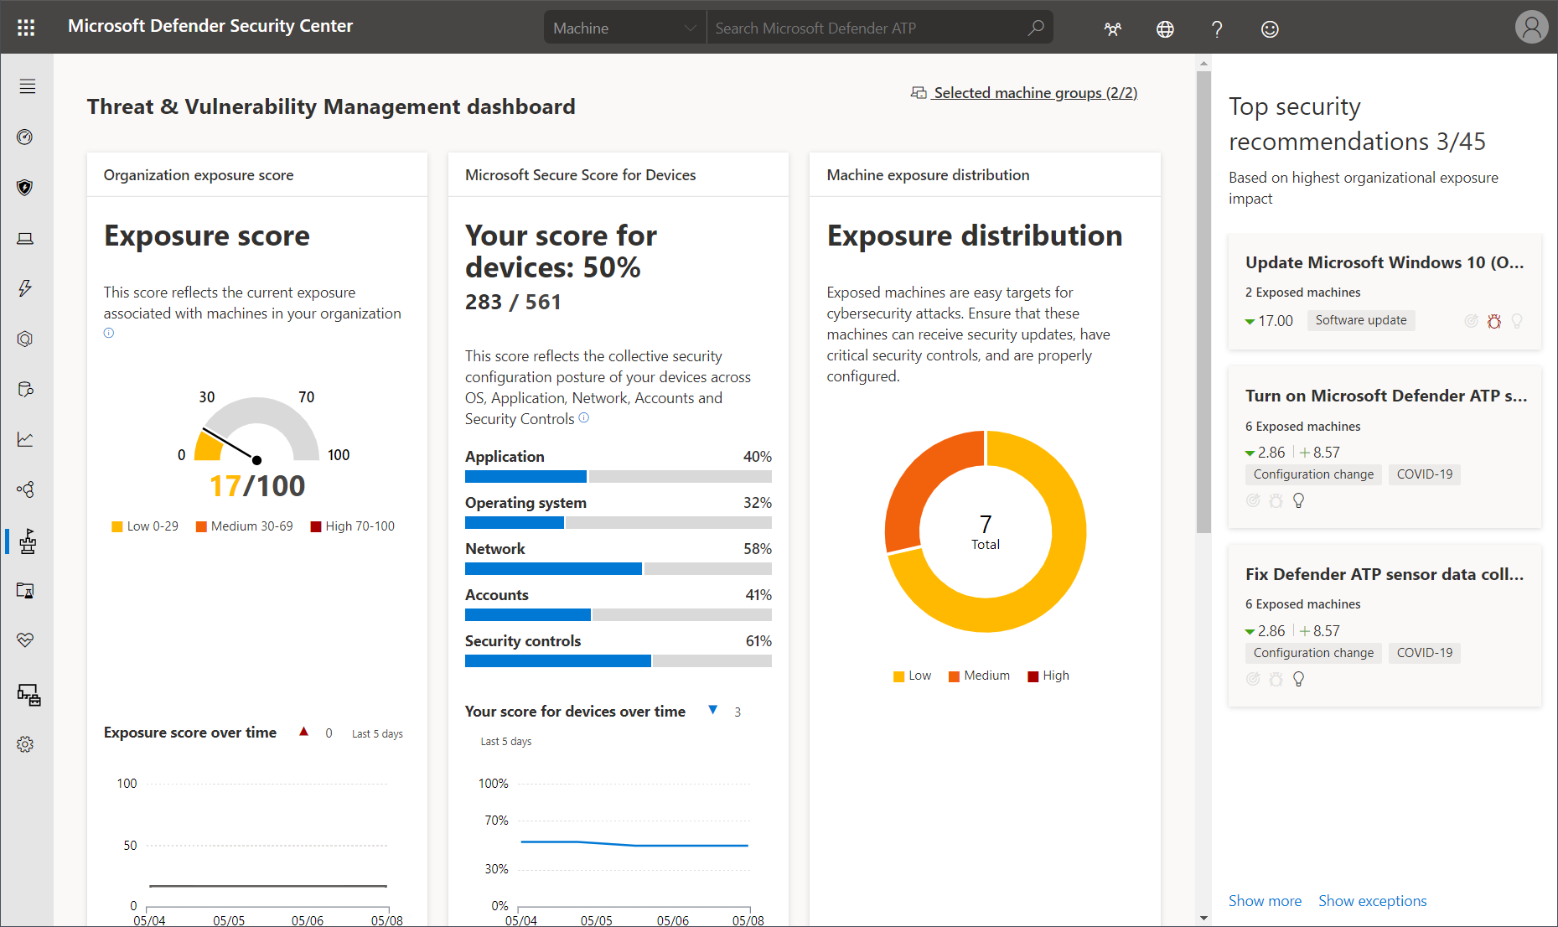Click Configuration change tag on Fix Defender card
This screenshot has width=1558, height=927.
point(1313,653)
